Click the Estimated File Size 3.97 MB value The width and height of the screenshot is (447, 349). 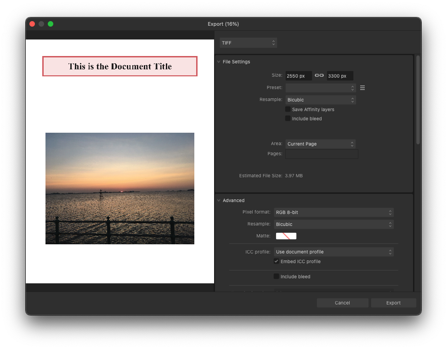click(x=294, y=176)
